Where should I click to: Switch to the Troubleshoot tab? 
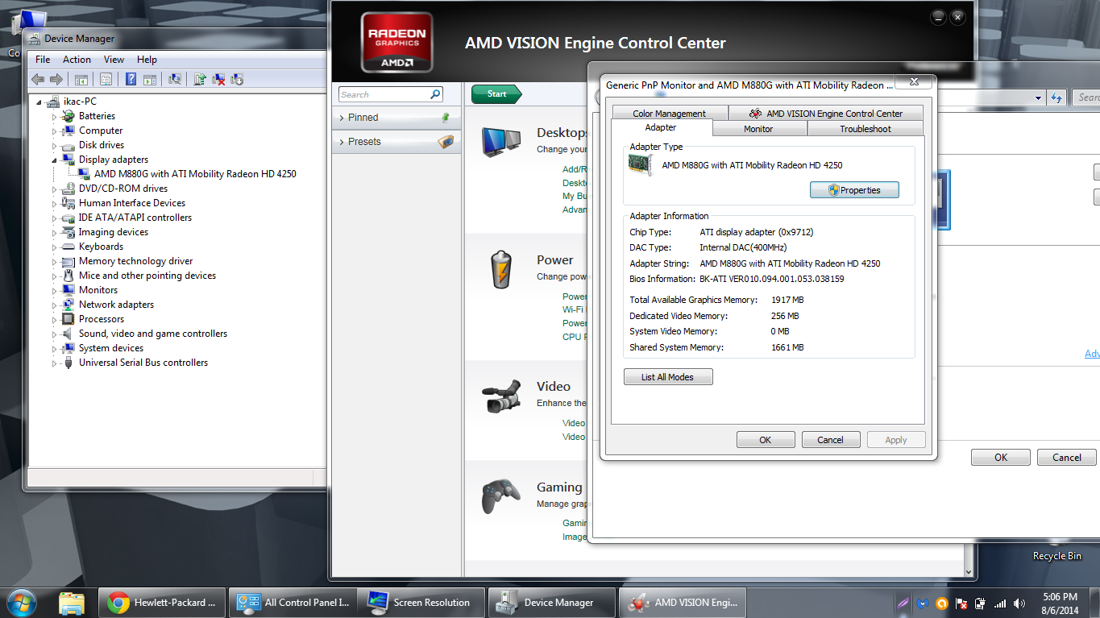865,129
